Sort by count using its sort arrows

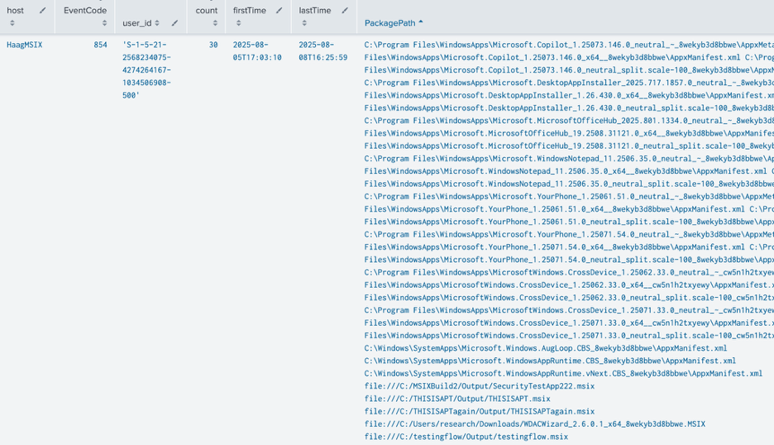click(214, 23)
